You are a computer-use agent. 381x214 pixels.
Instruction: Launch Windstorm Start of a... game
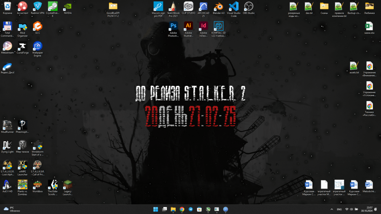(x=37, y=148)
